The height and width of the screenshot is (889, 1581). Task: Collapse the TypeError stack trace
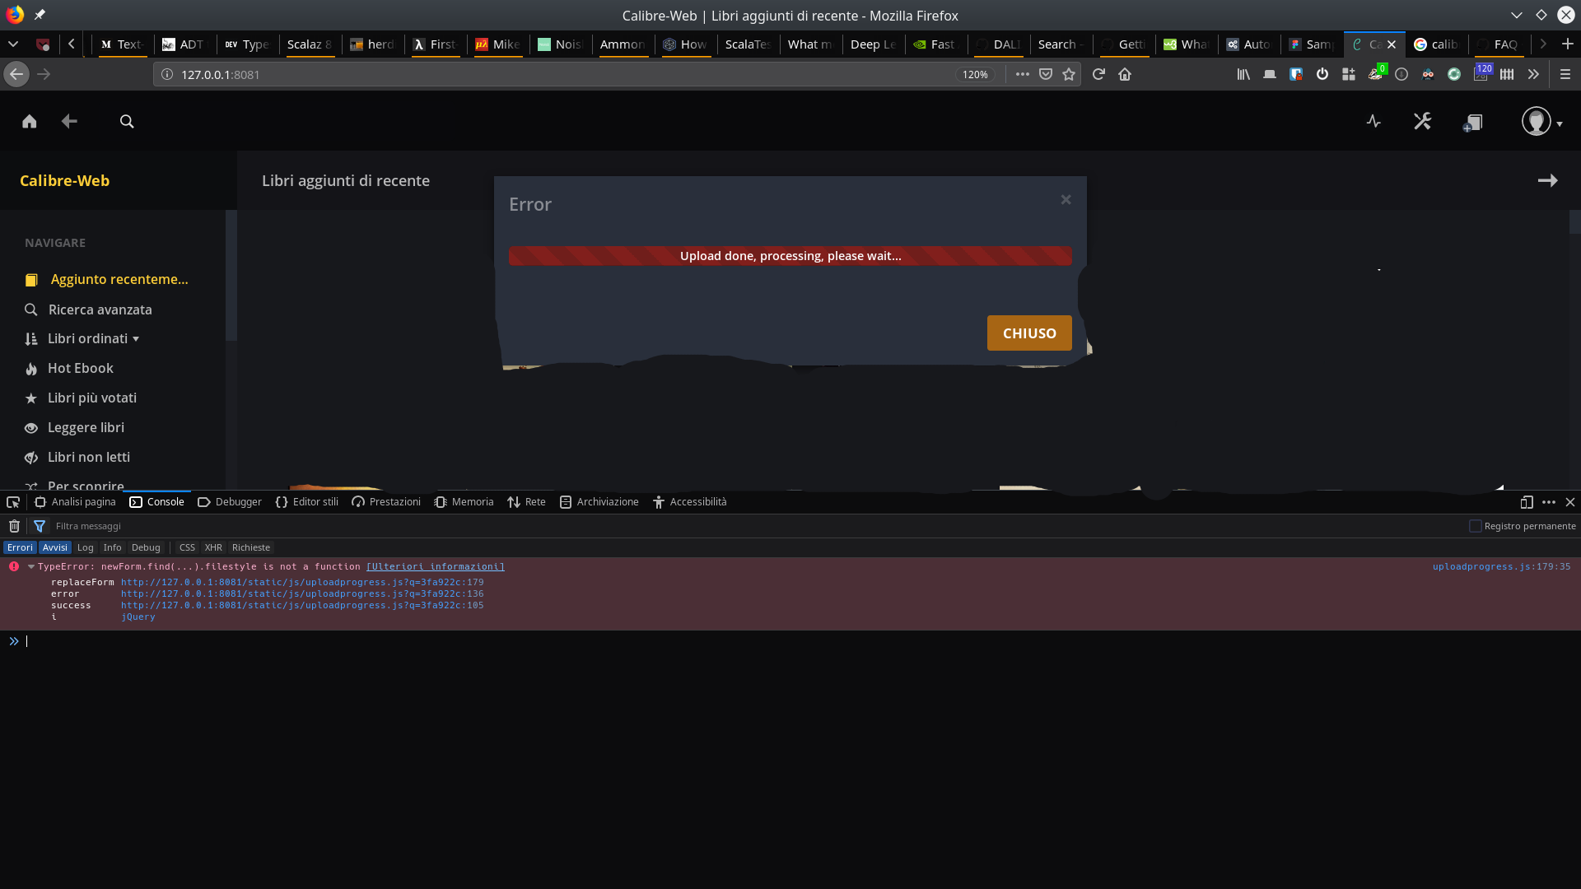pyautogui.click(x=31, y=566)
